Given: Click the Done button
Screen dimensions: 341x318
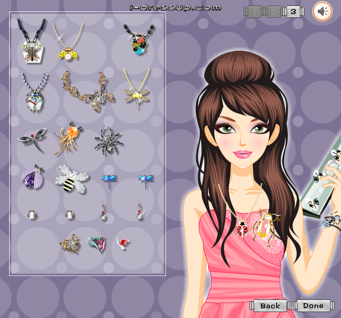Looking at the screenshot, I should click(x=314, y=305).
